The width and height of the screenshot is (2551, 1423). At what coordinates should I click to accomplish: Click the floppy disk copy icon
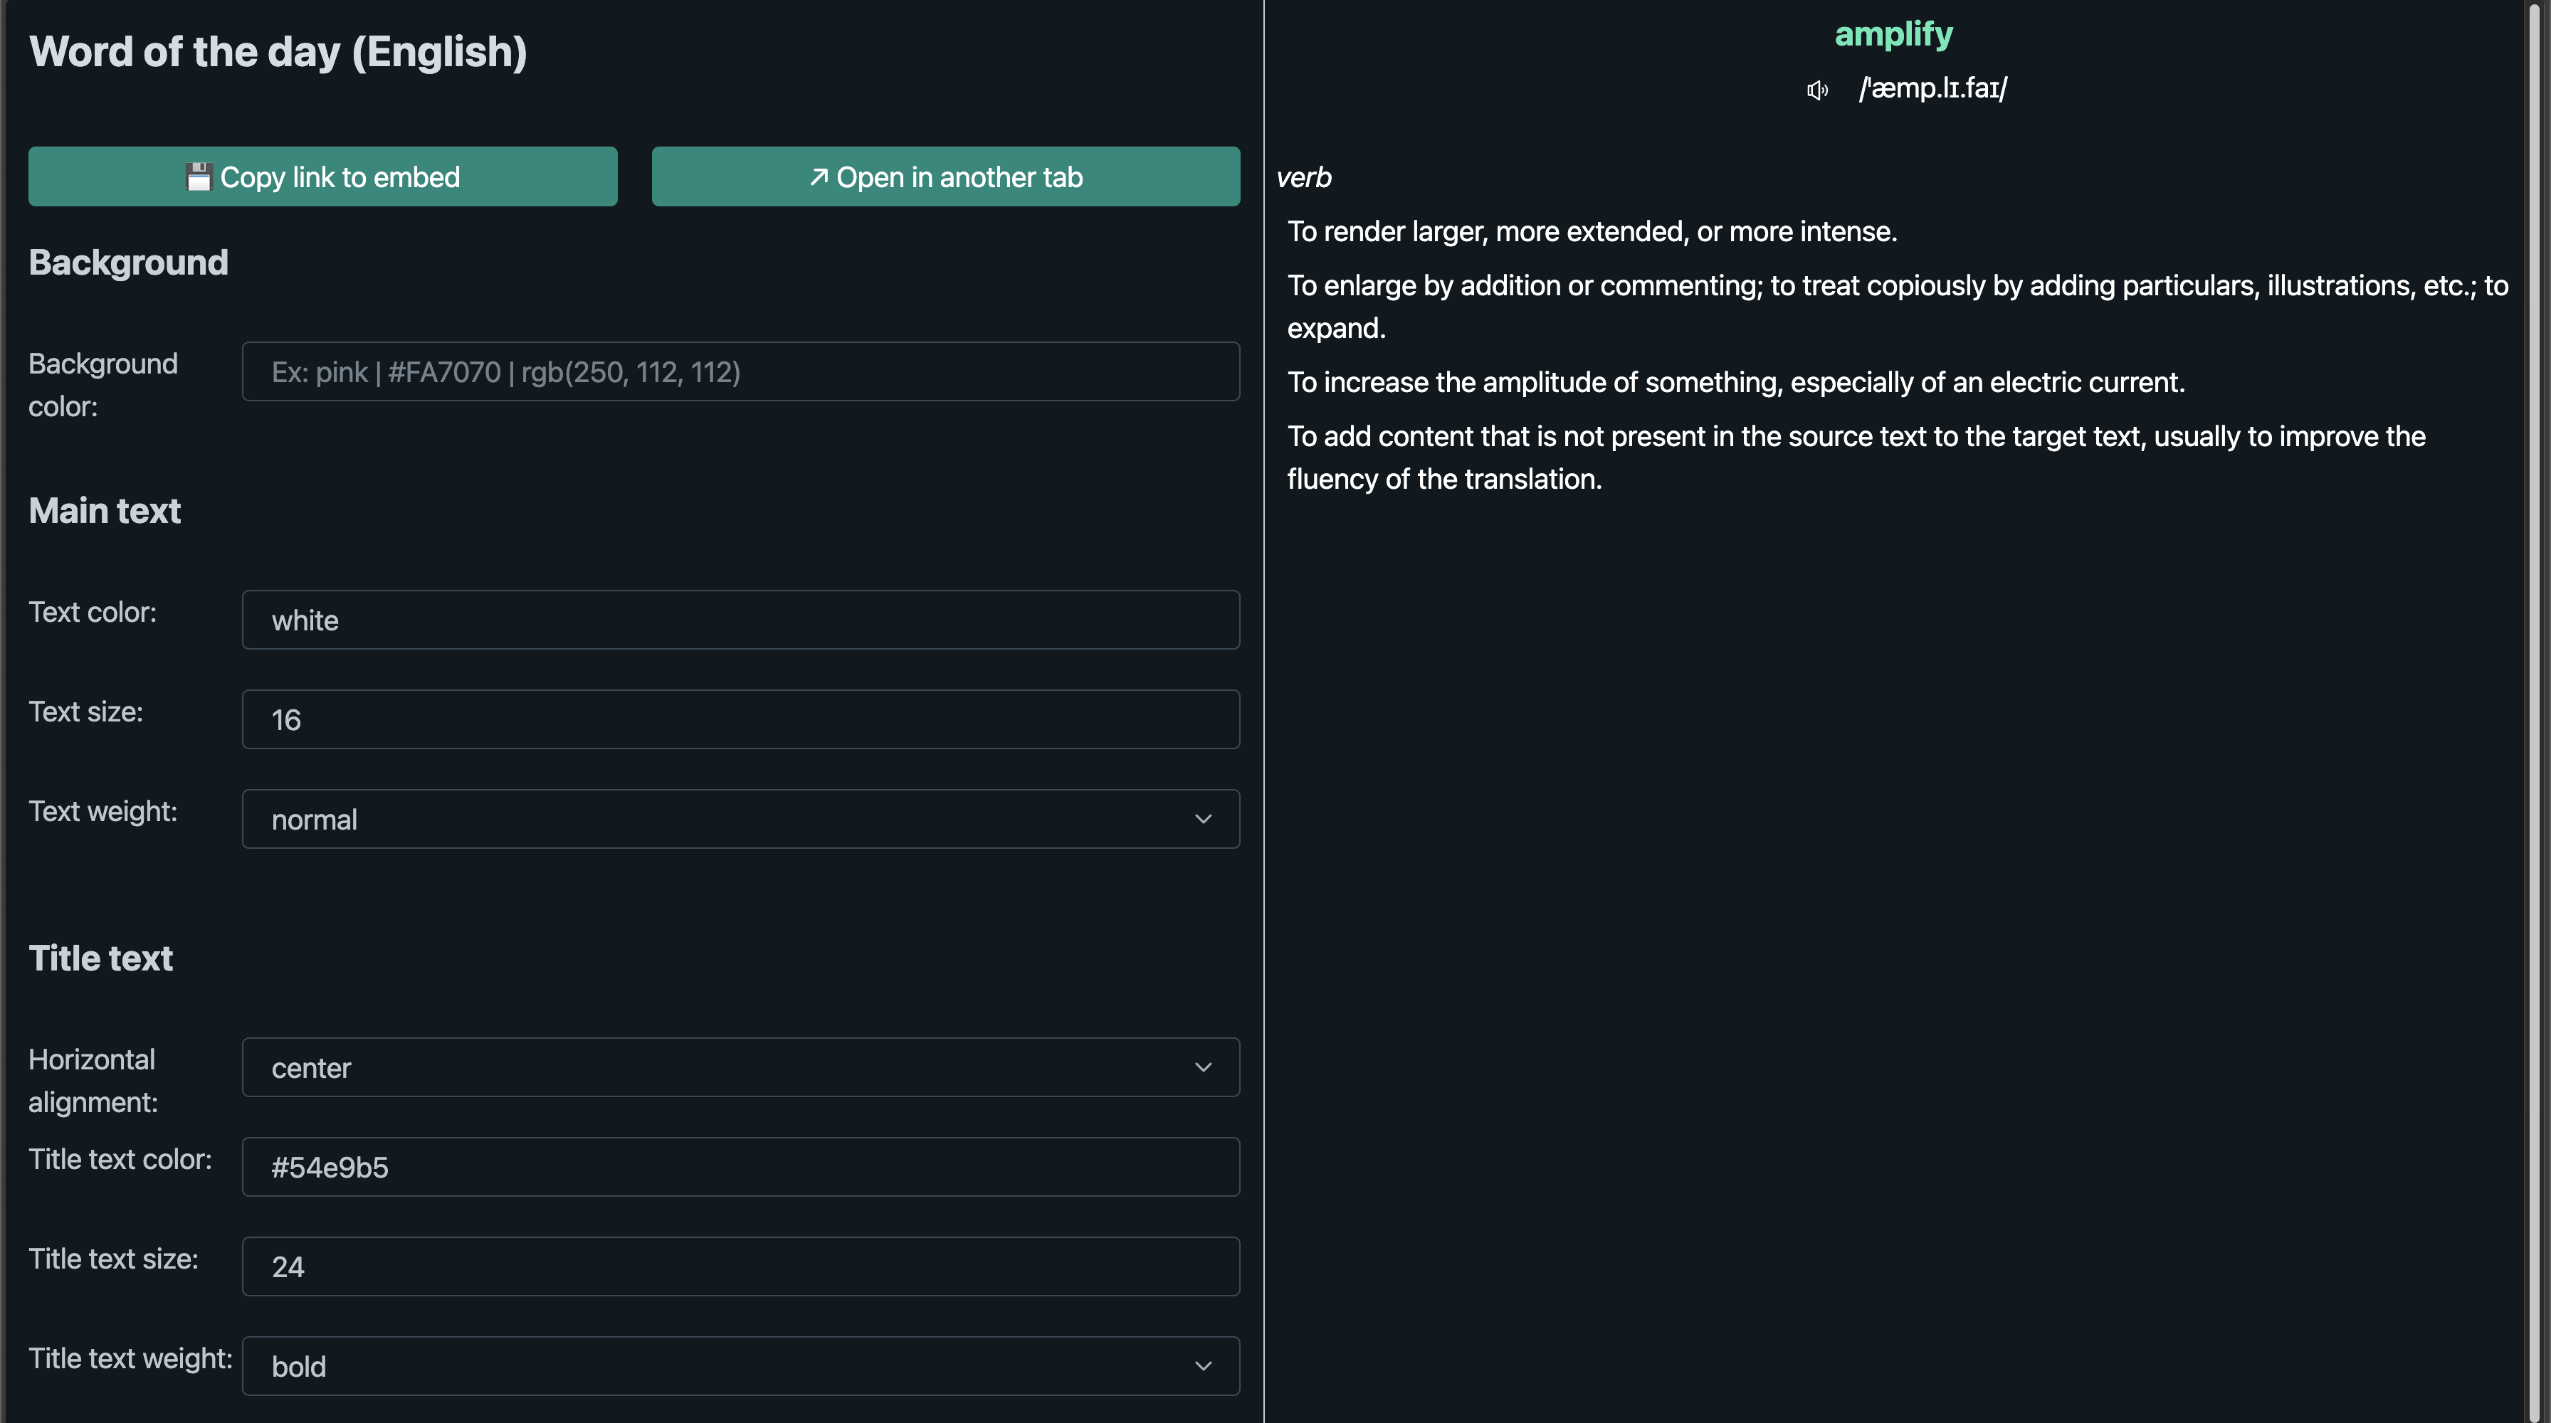pos(198,177)
